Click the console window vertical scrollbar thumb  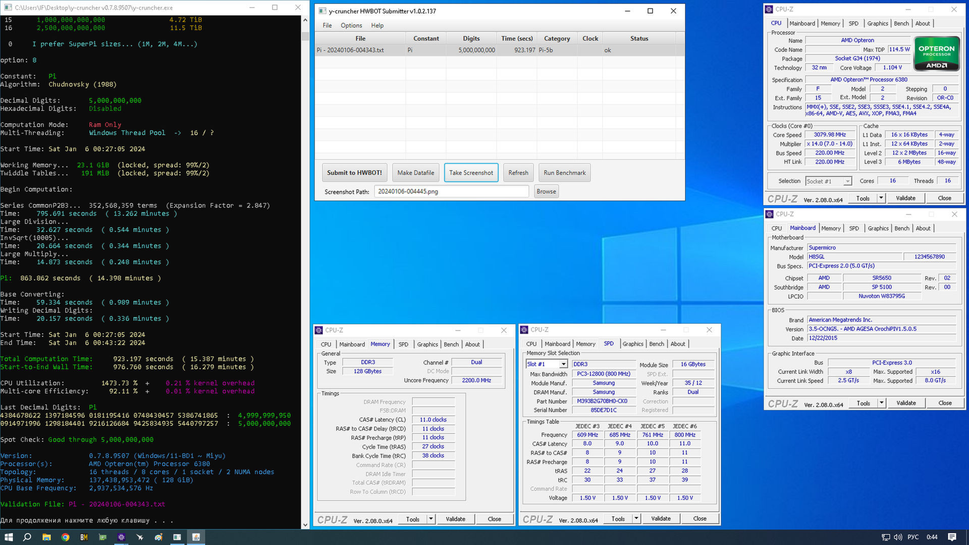click(305, 36)
